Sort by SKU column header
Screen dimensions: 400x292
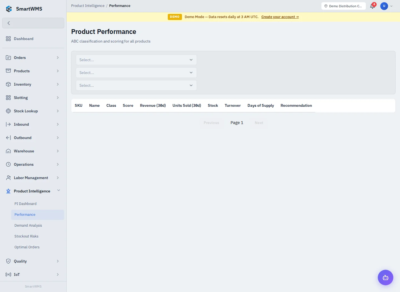(79, 105)
